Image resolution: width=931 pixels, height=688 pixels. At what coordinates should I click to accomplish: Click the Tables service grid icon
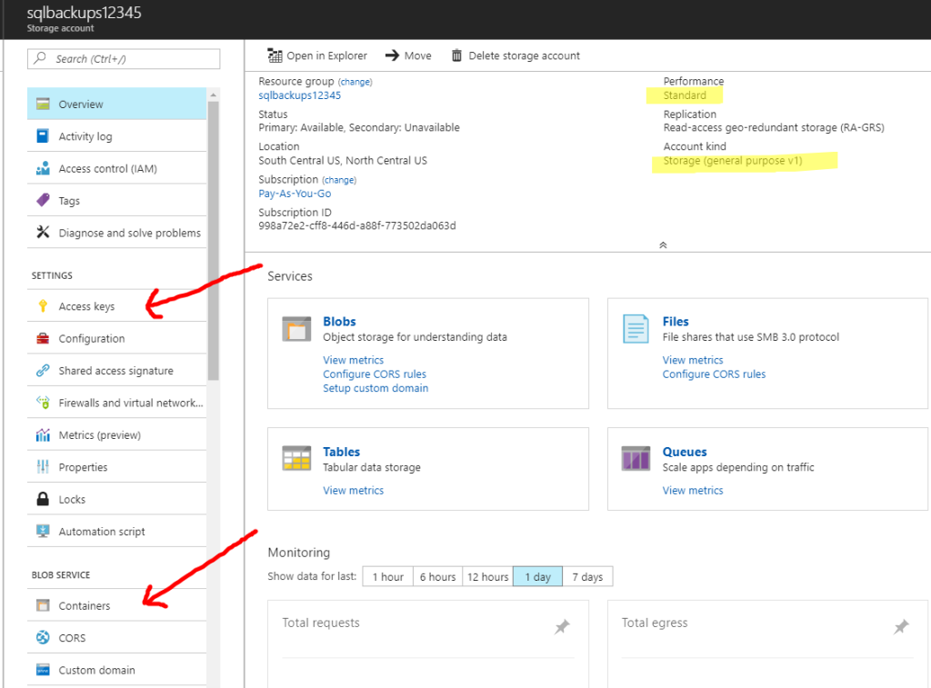[297, 458]
